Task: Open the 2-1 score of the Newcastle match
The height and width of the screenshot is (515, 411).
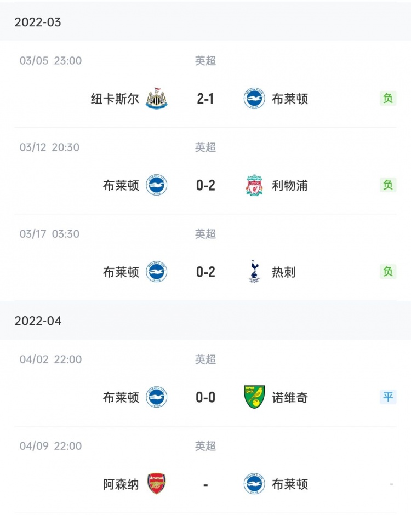Action: tap(206, 99)
